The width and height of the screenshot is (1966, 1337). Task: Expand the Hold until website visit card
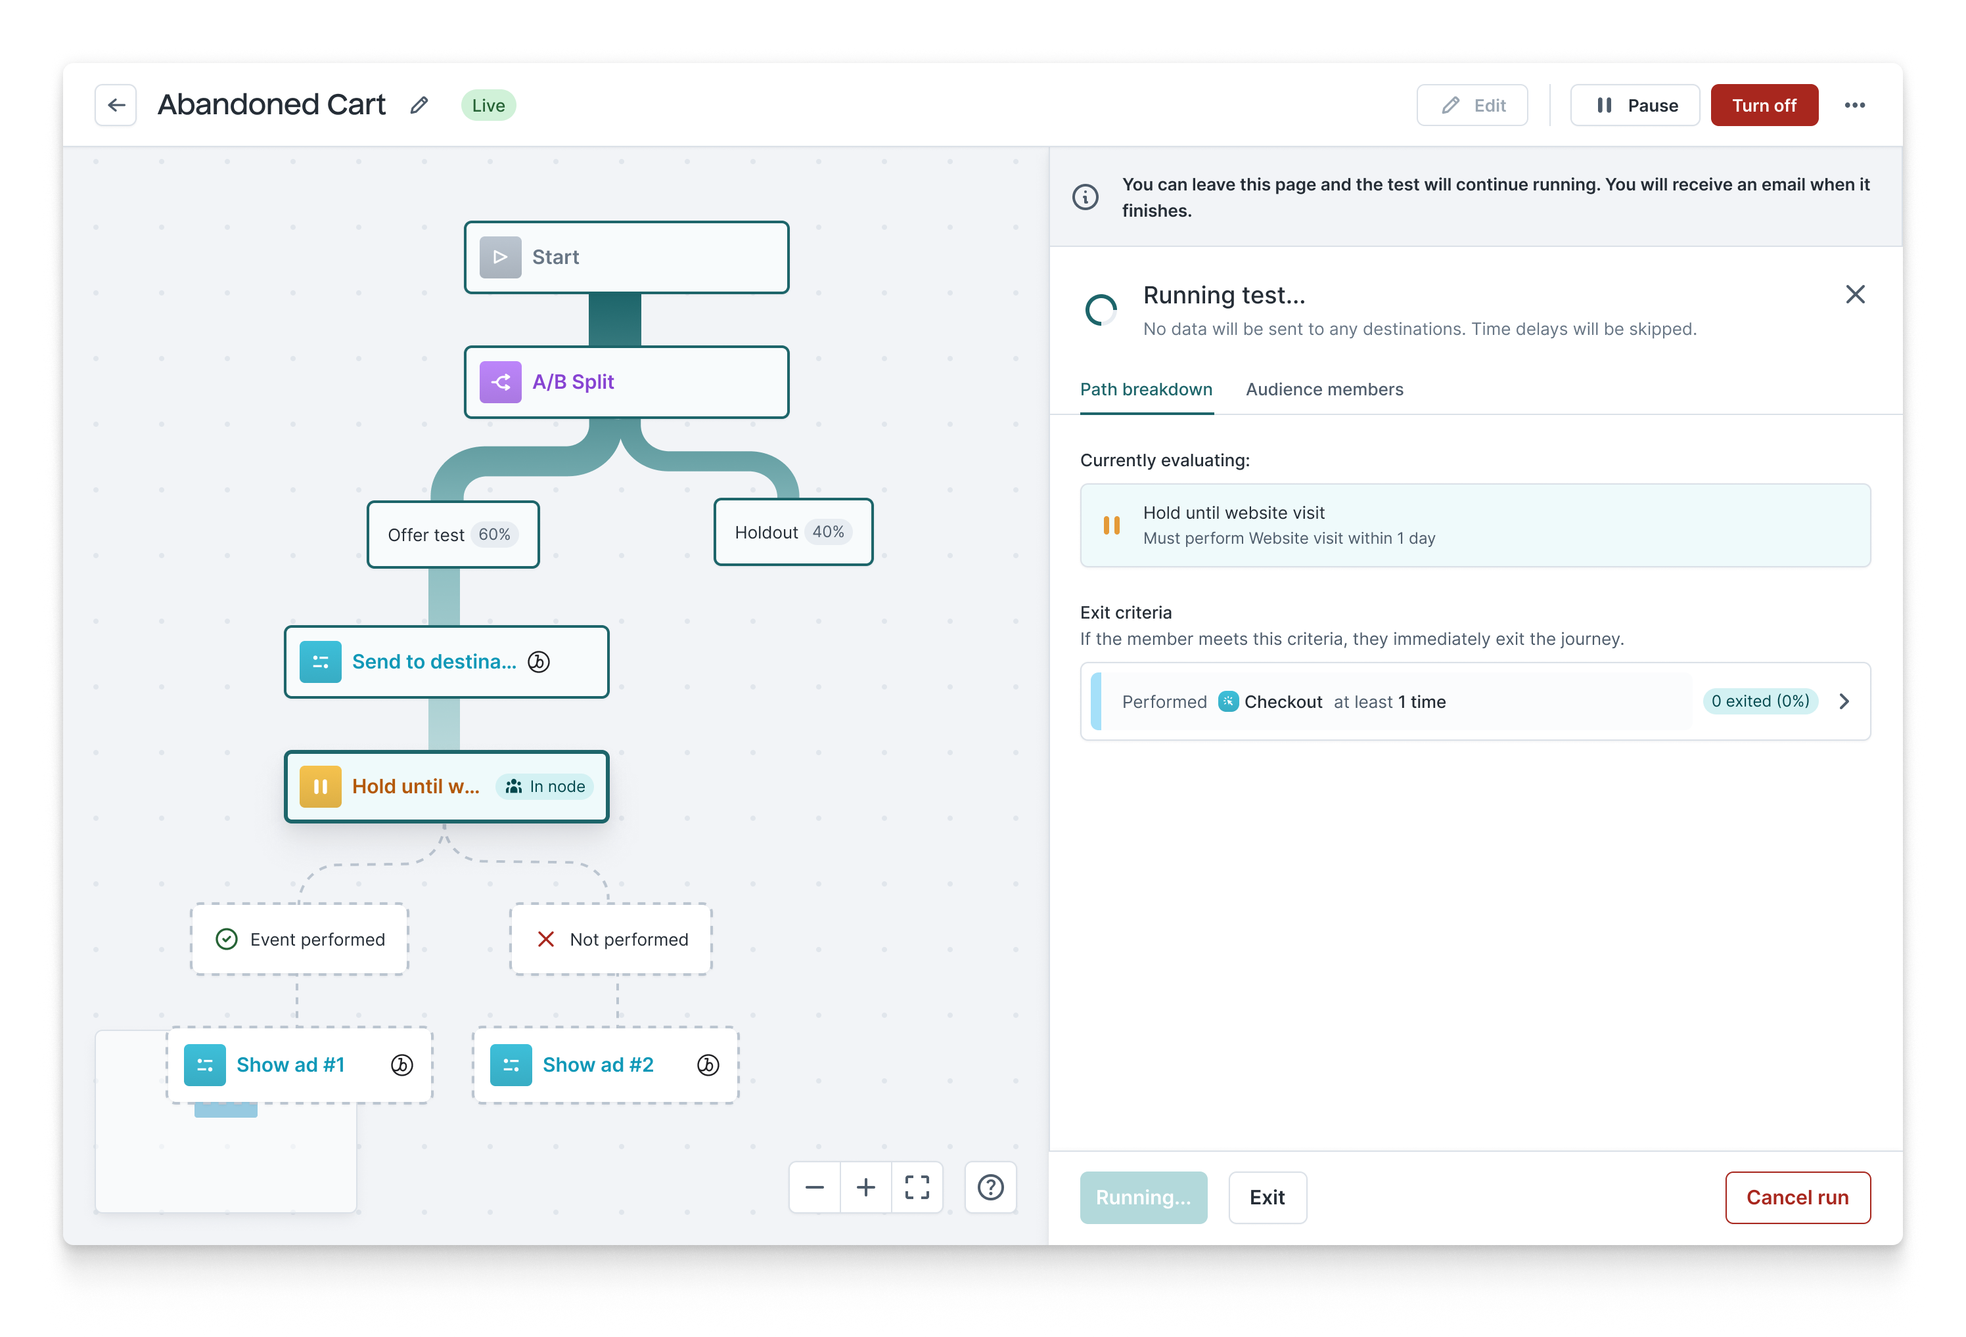click(1474, 525)
